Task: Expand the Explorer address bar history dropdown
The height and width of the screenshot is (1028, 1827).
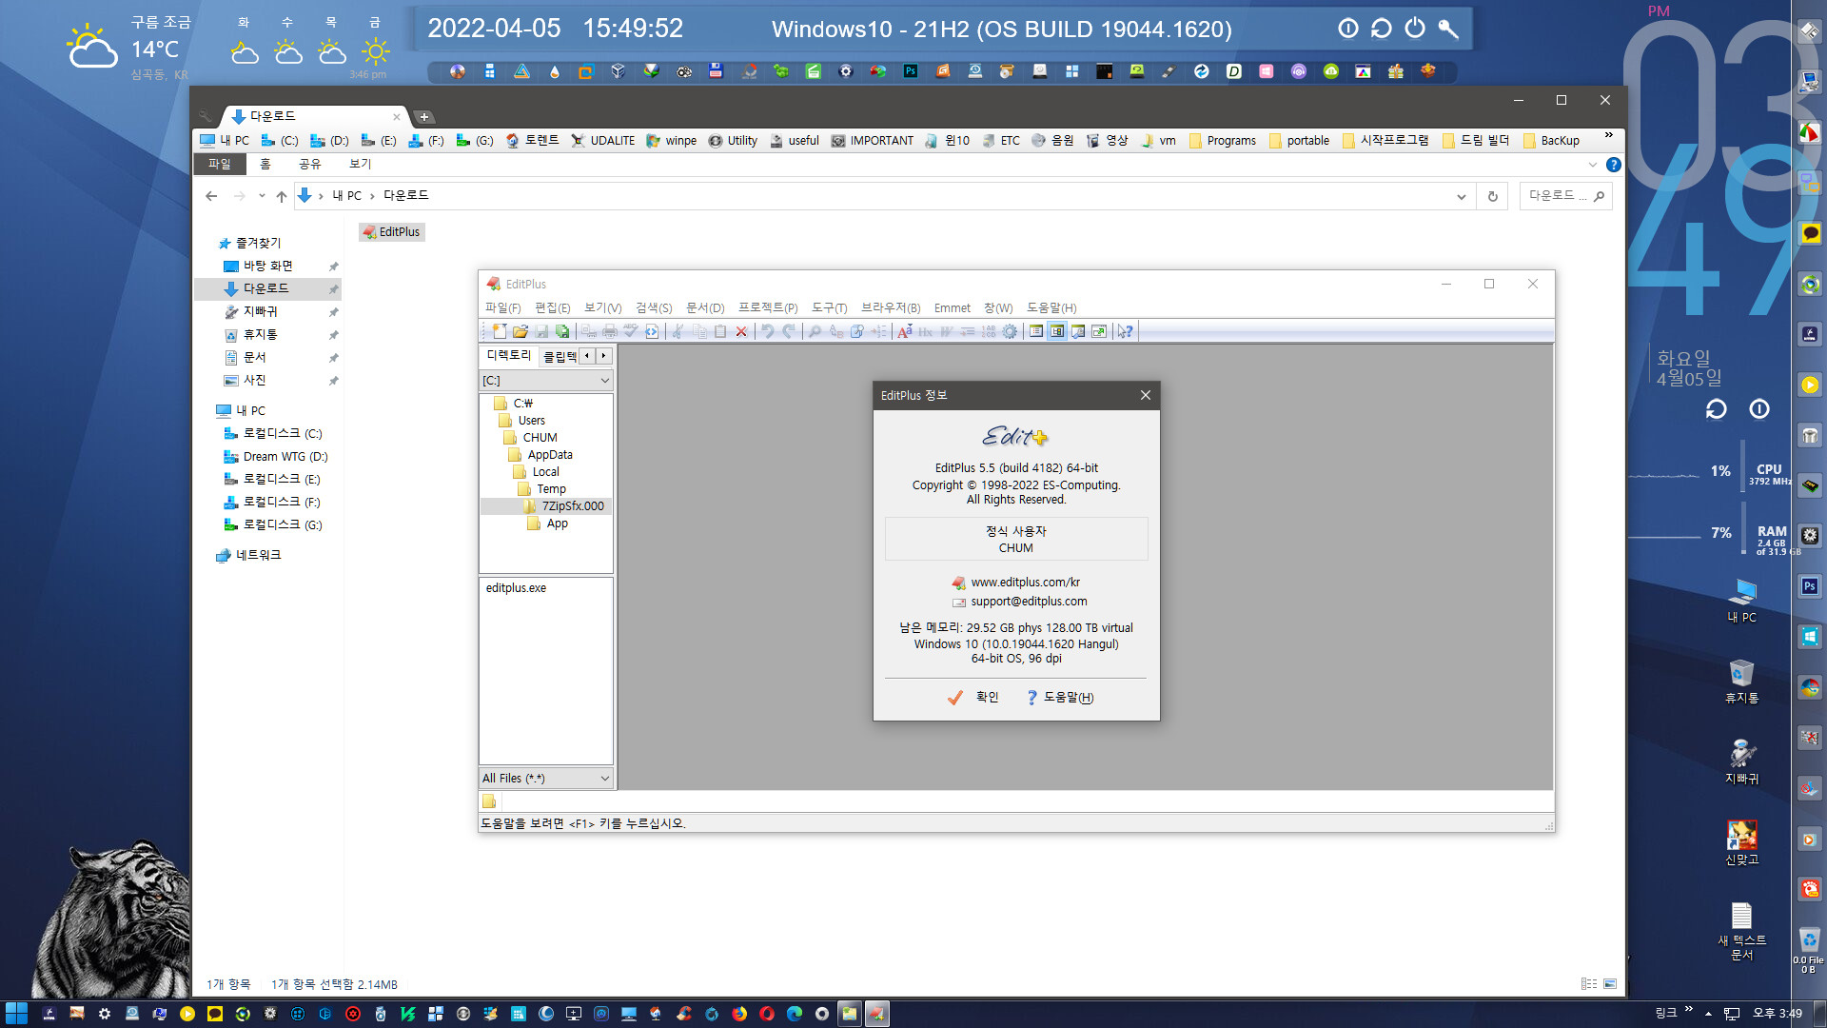Action: point(1462,197)
